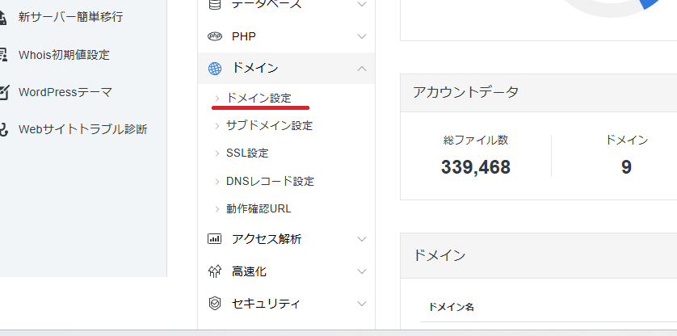The image size is (677, 336).
Task: Expand the セキュリティ section chevron
Action: [361, 304]
